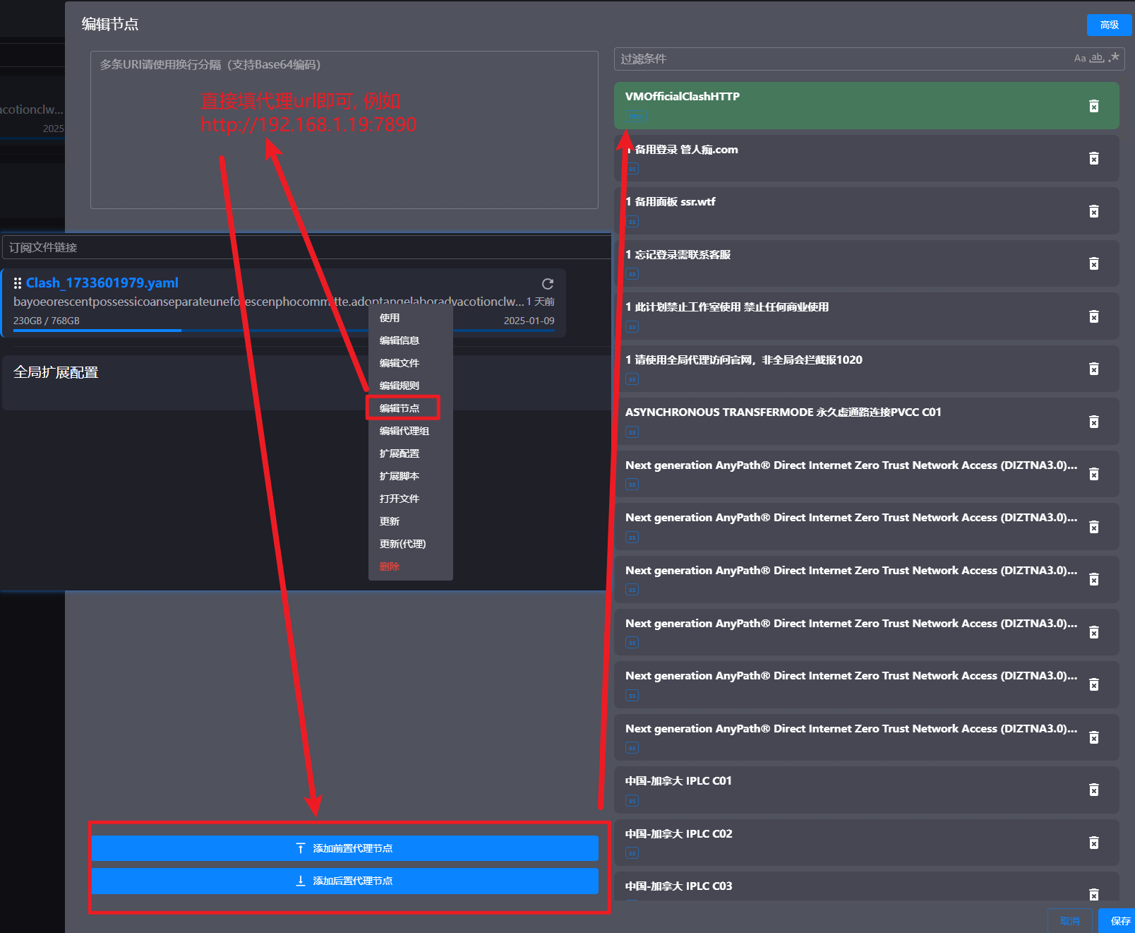
Task: Click the 编辑节点 dialog title
Action: pyautogui.click(x=110, y=24)
